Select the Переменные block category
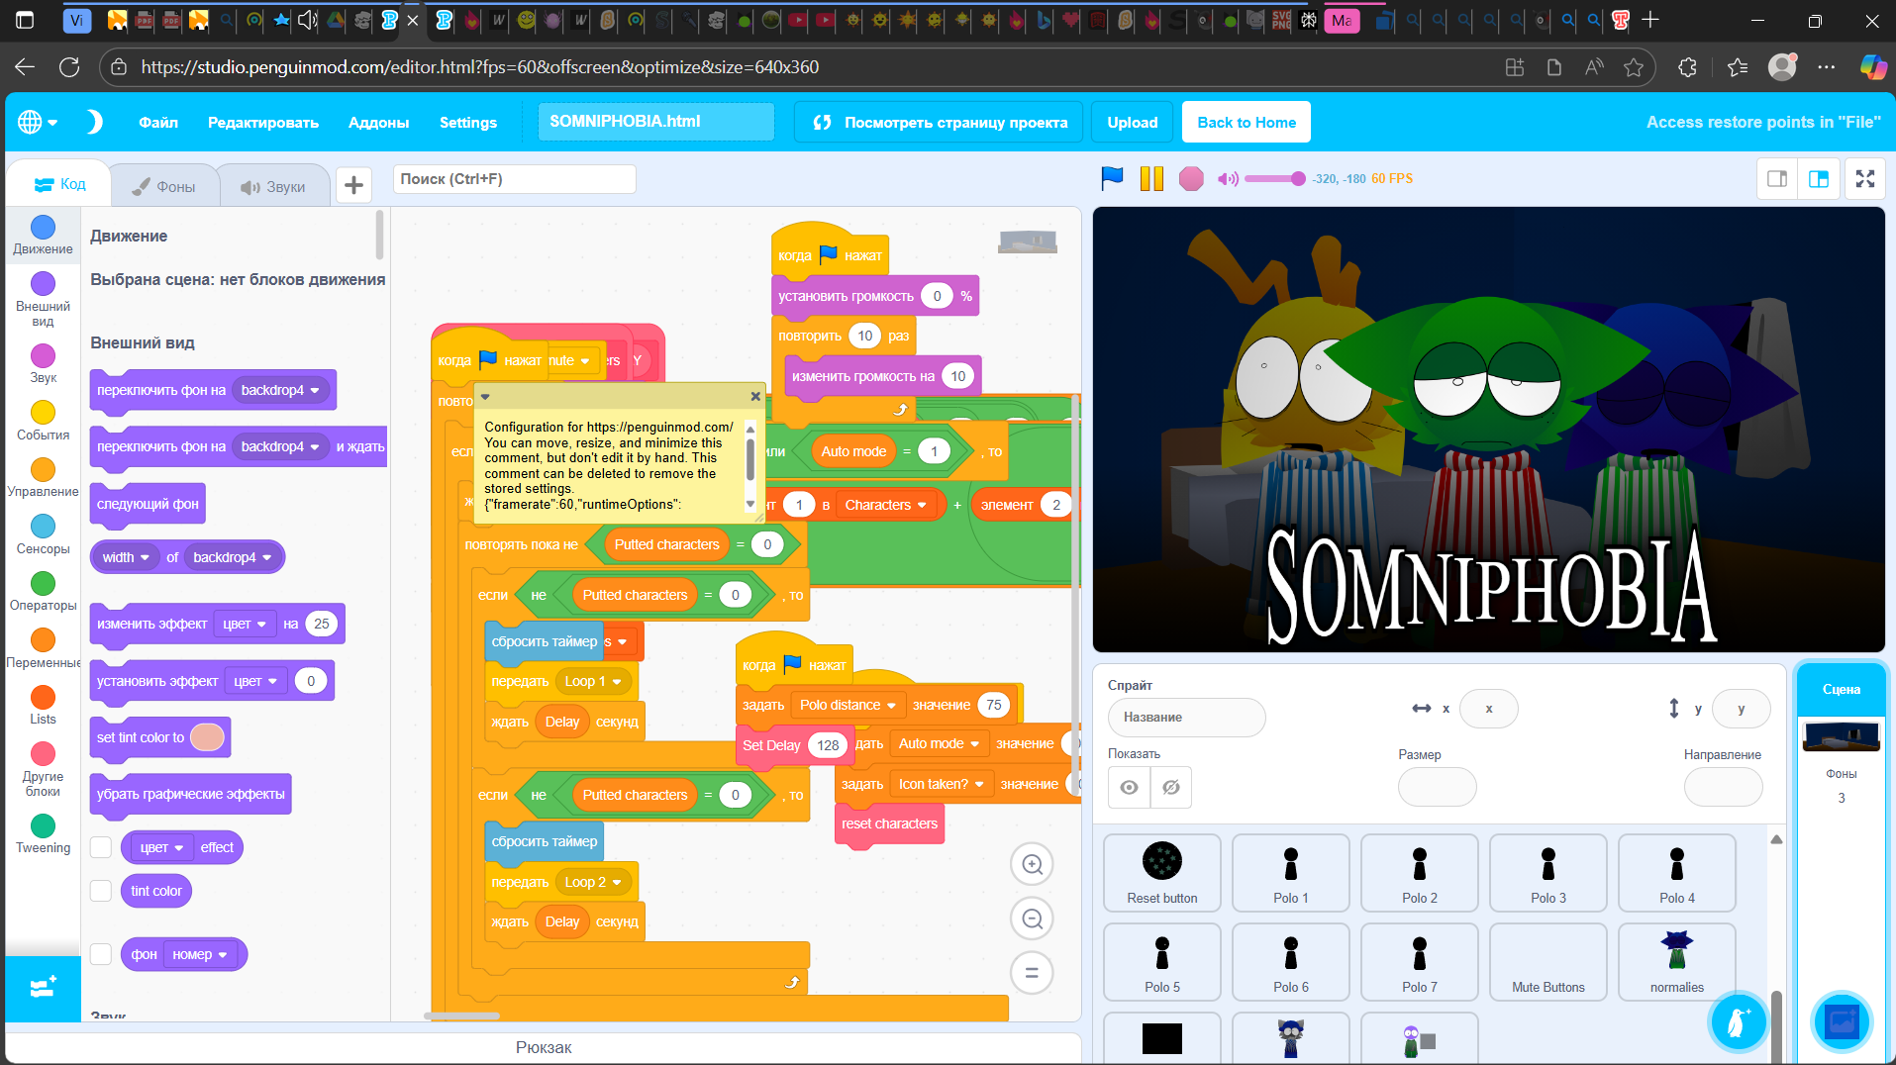 click(43, 647)
